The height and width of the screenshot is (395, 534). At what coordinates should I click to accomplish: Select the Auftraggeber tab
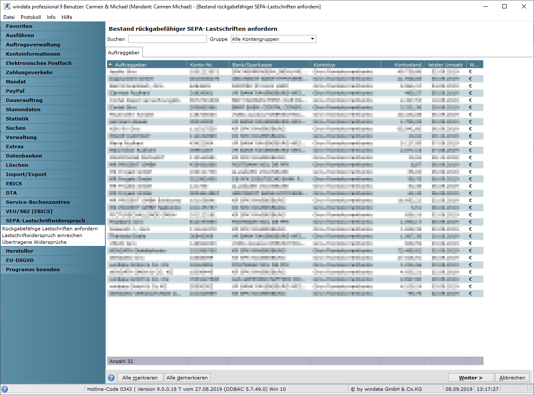124,52
